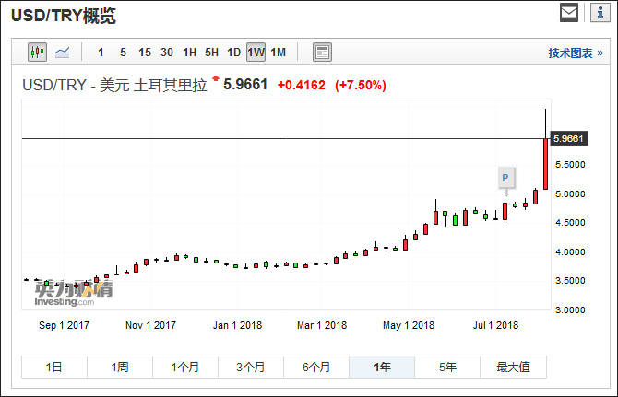Click the 3.5000 price axis label
The height and width of the screenshot is (397, 618).
point(570,281)
